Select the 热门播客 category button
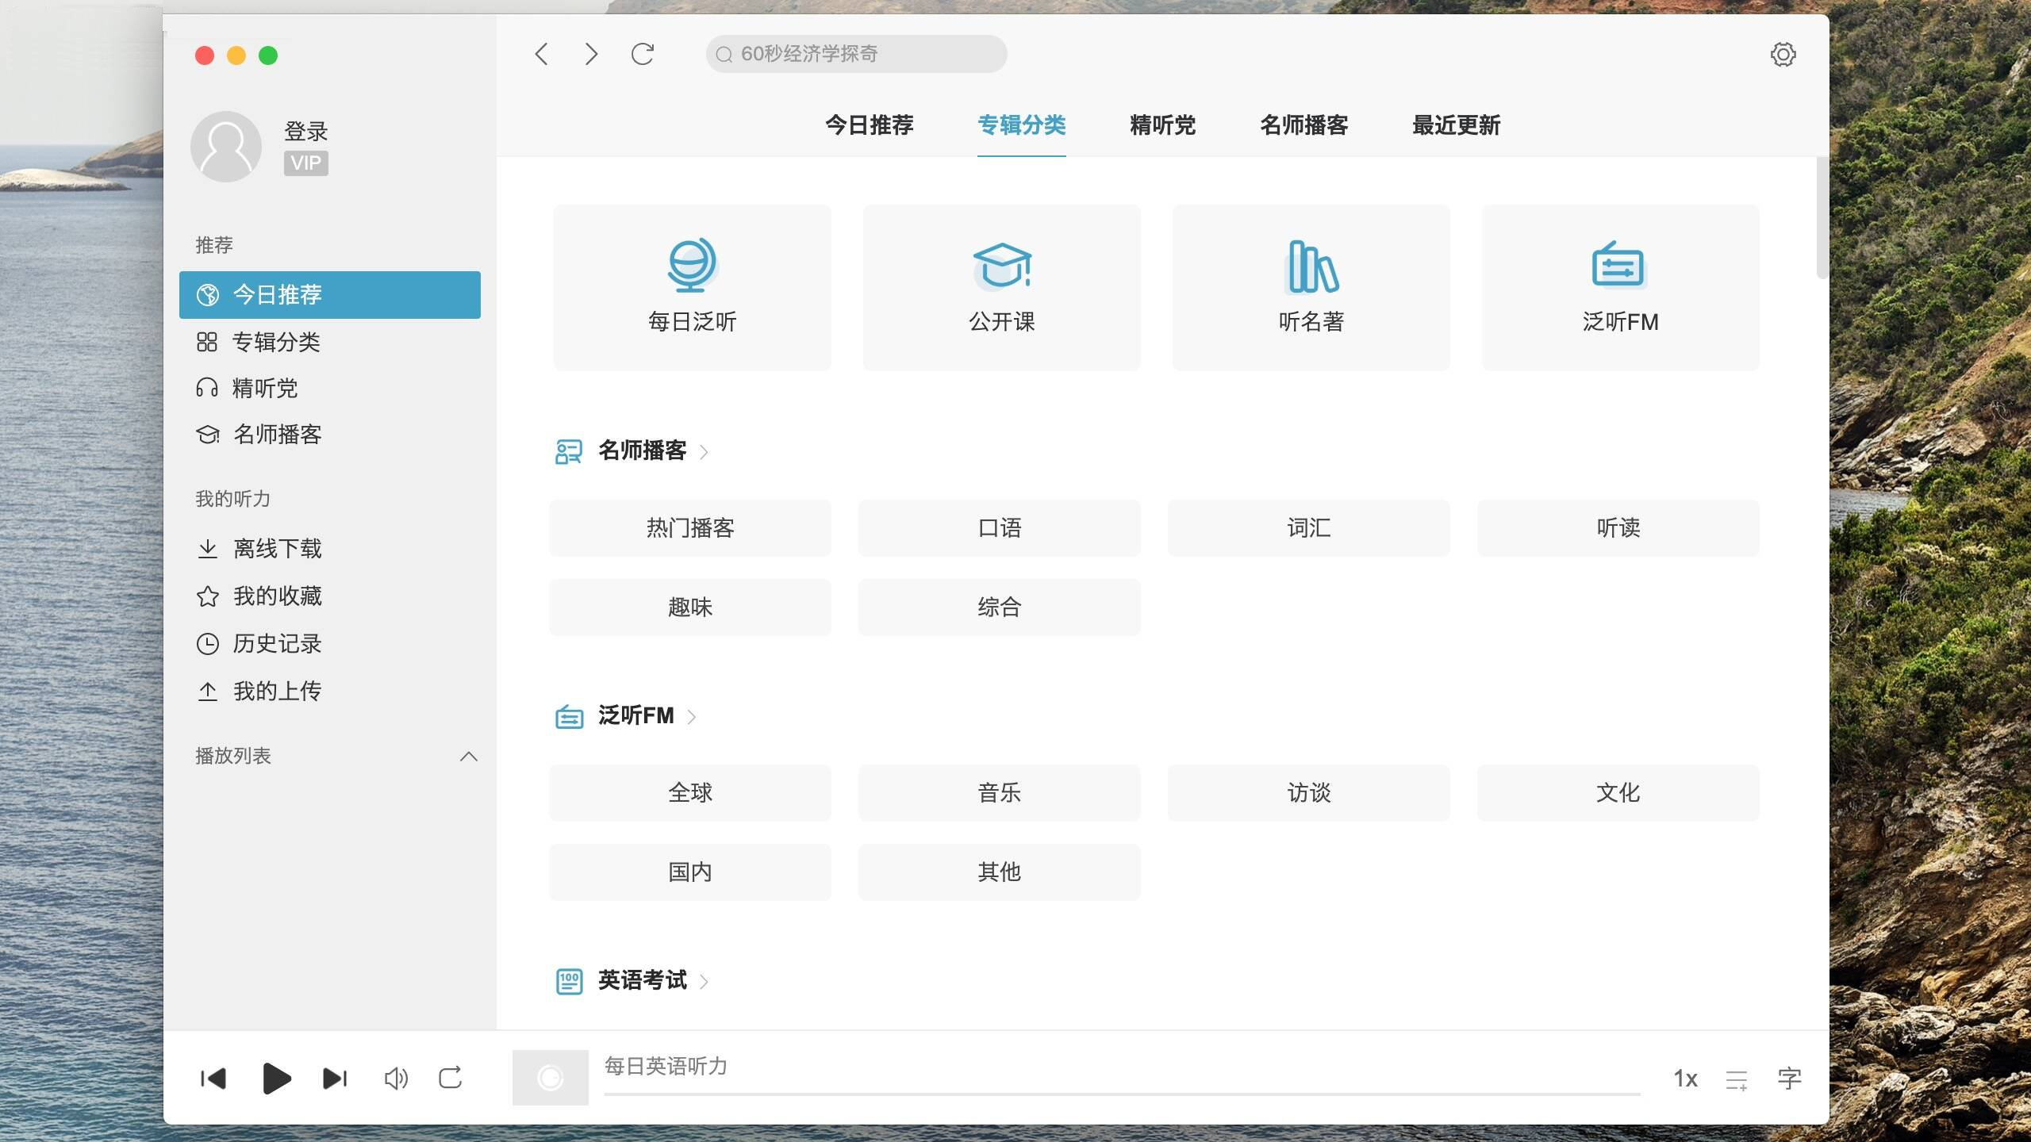The height and width of the screenshot is (1142, 2031). coord(690,528)
